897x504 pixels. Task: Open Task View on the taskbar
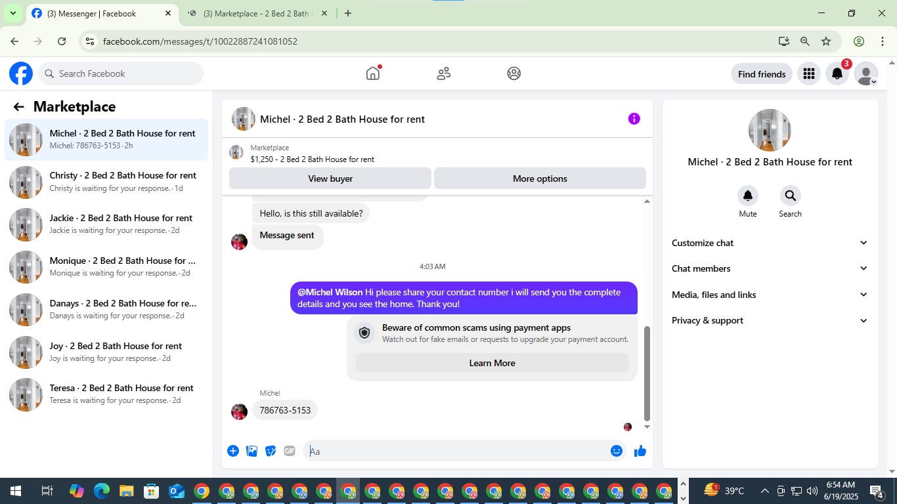click(47, 491)
